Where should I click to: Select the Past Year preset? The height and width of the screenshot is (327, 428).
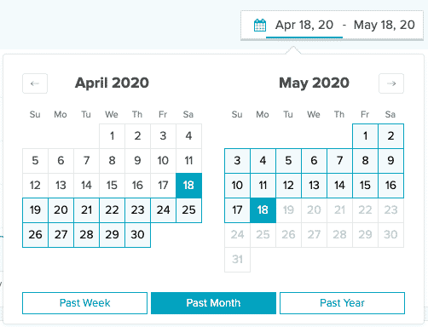[x=342, y=303]
